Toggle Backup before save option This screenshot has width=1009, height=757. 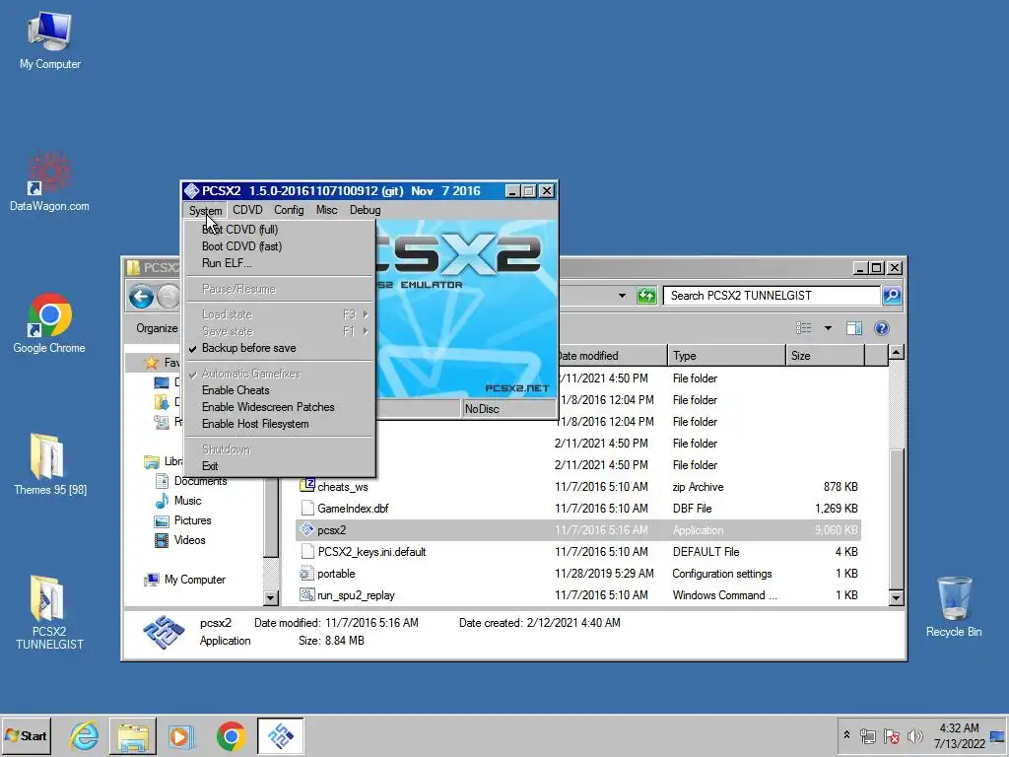click(x=279, y=348)
